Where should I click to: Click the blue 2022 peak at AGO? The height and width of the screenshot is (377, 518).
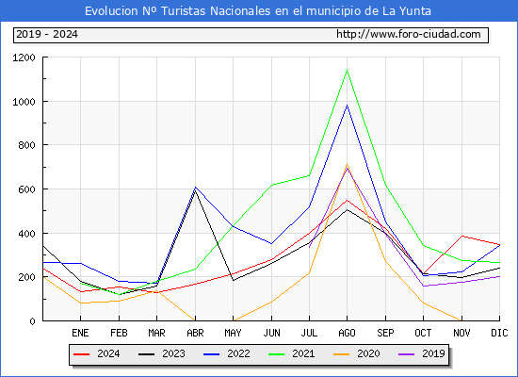pos(347,106)
